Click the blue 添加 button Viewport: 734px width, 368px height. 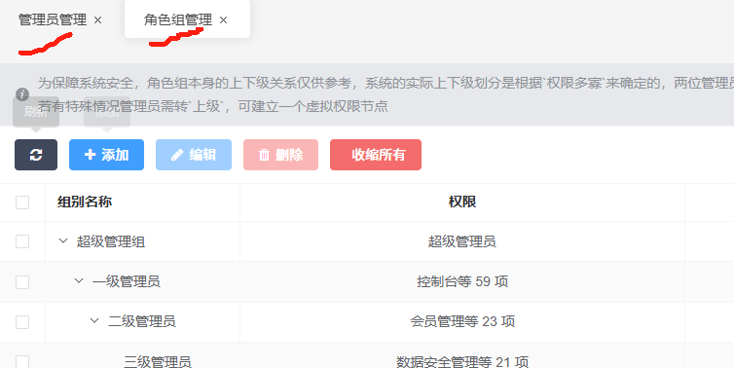(107, 155)
